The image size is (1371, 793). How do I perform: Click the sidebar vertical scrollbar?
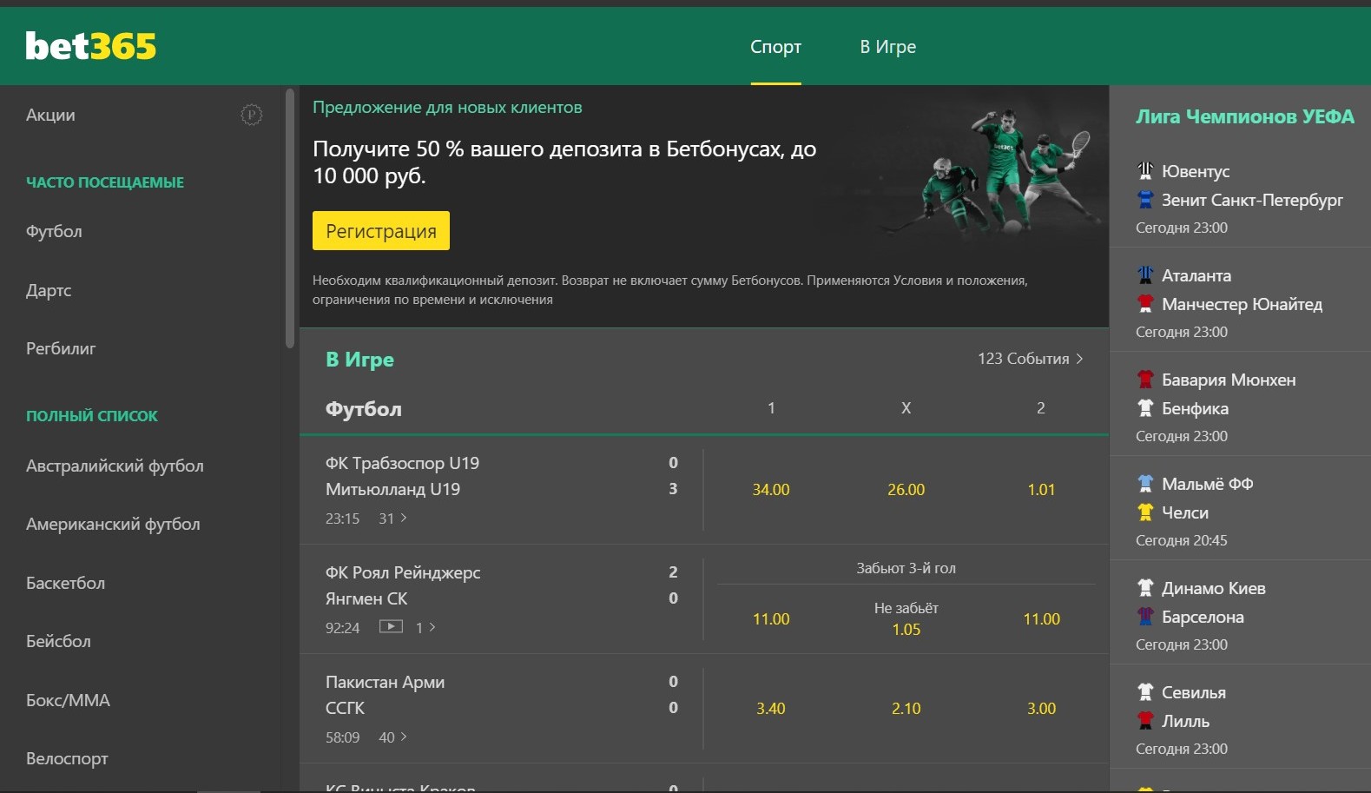click(290, 217)
